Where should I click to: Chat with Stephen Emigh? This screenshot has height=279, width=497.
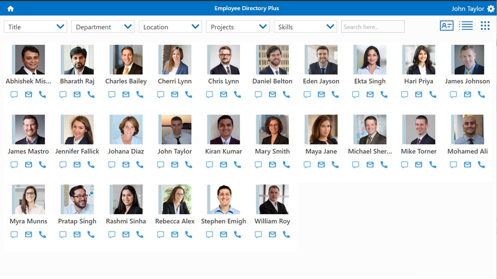tap(209, 235)
